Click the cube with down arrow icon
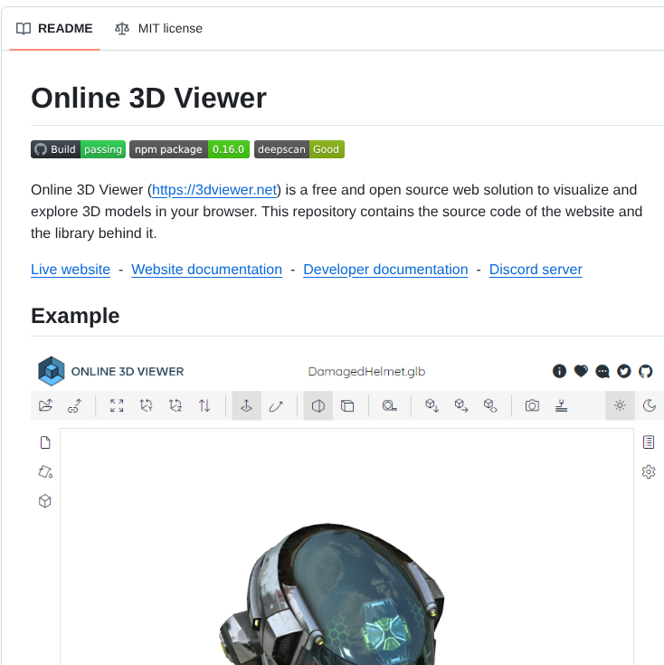The width and height of the screenshot is (664, 665). (x=432, y=405)
